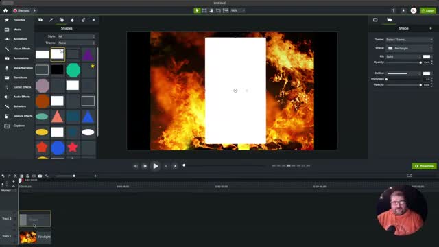
Task: Select the white ellipse shape
Action: click(88, 132)
